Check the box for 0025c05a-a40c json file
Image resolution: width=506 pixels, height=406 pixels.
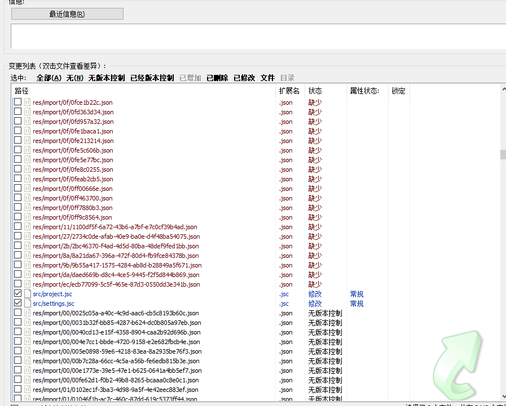(x=17, y=313)
